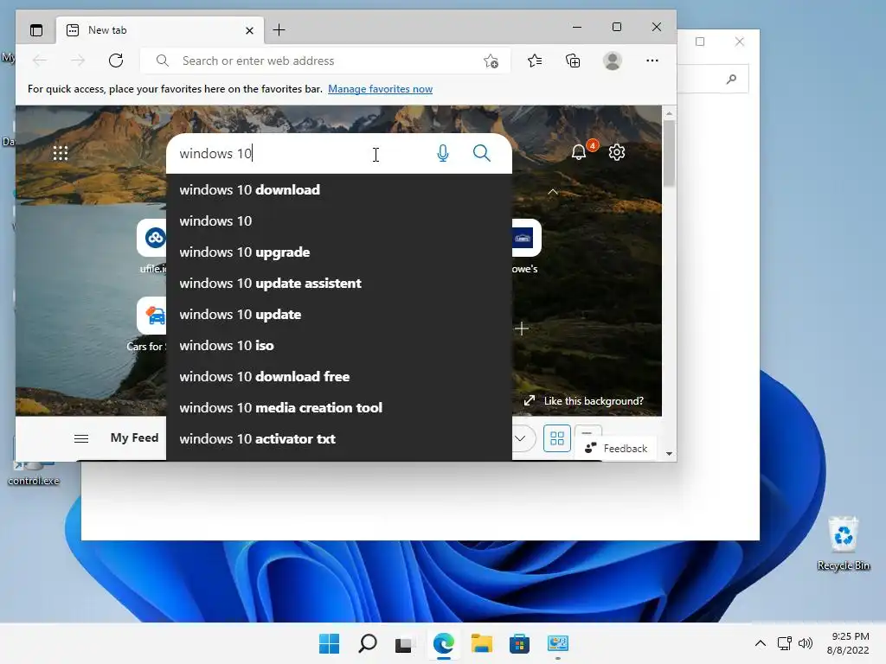Image resolution: width=886 pixels, height=664 pixels.
Task: Click the vertical scrollbar thumb
Action: tap(669, 153)
